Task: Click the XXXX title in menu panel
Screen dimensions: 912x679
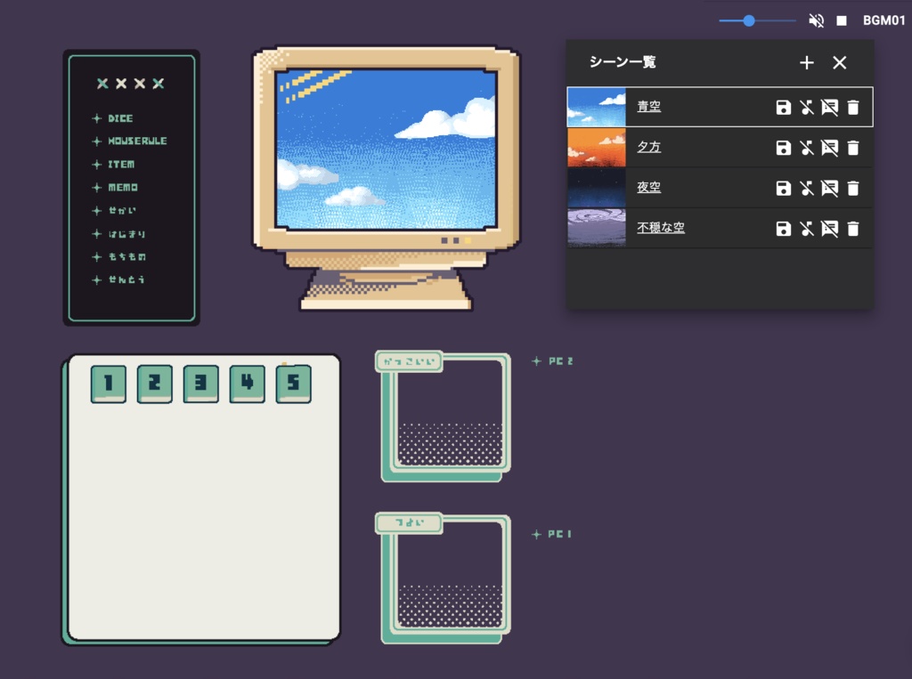Action: tap(131, 84)
